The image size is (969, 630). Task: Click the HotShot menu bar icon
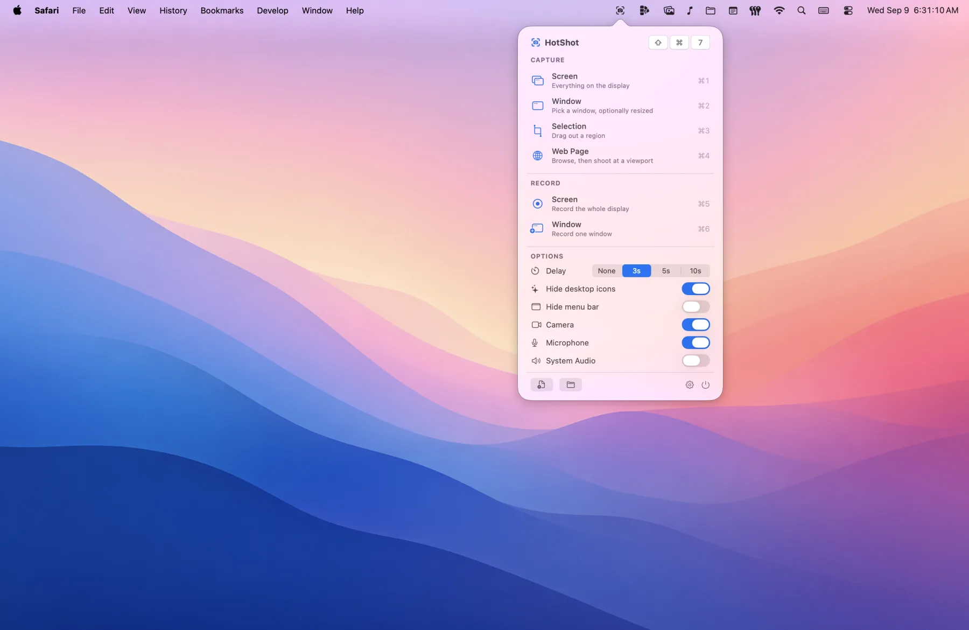pyautogui.click(x=620, y=10)
